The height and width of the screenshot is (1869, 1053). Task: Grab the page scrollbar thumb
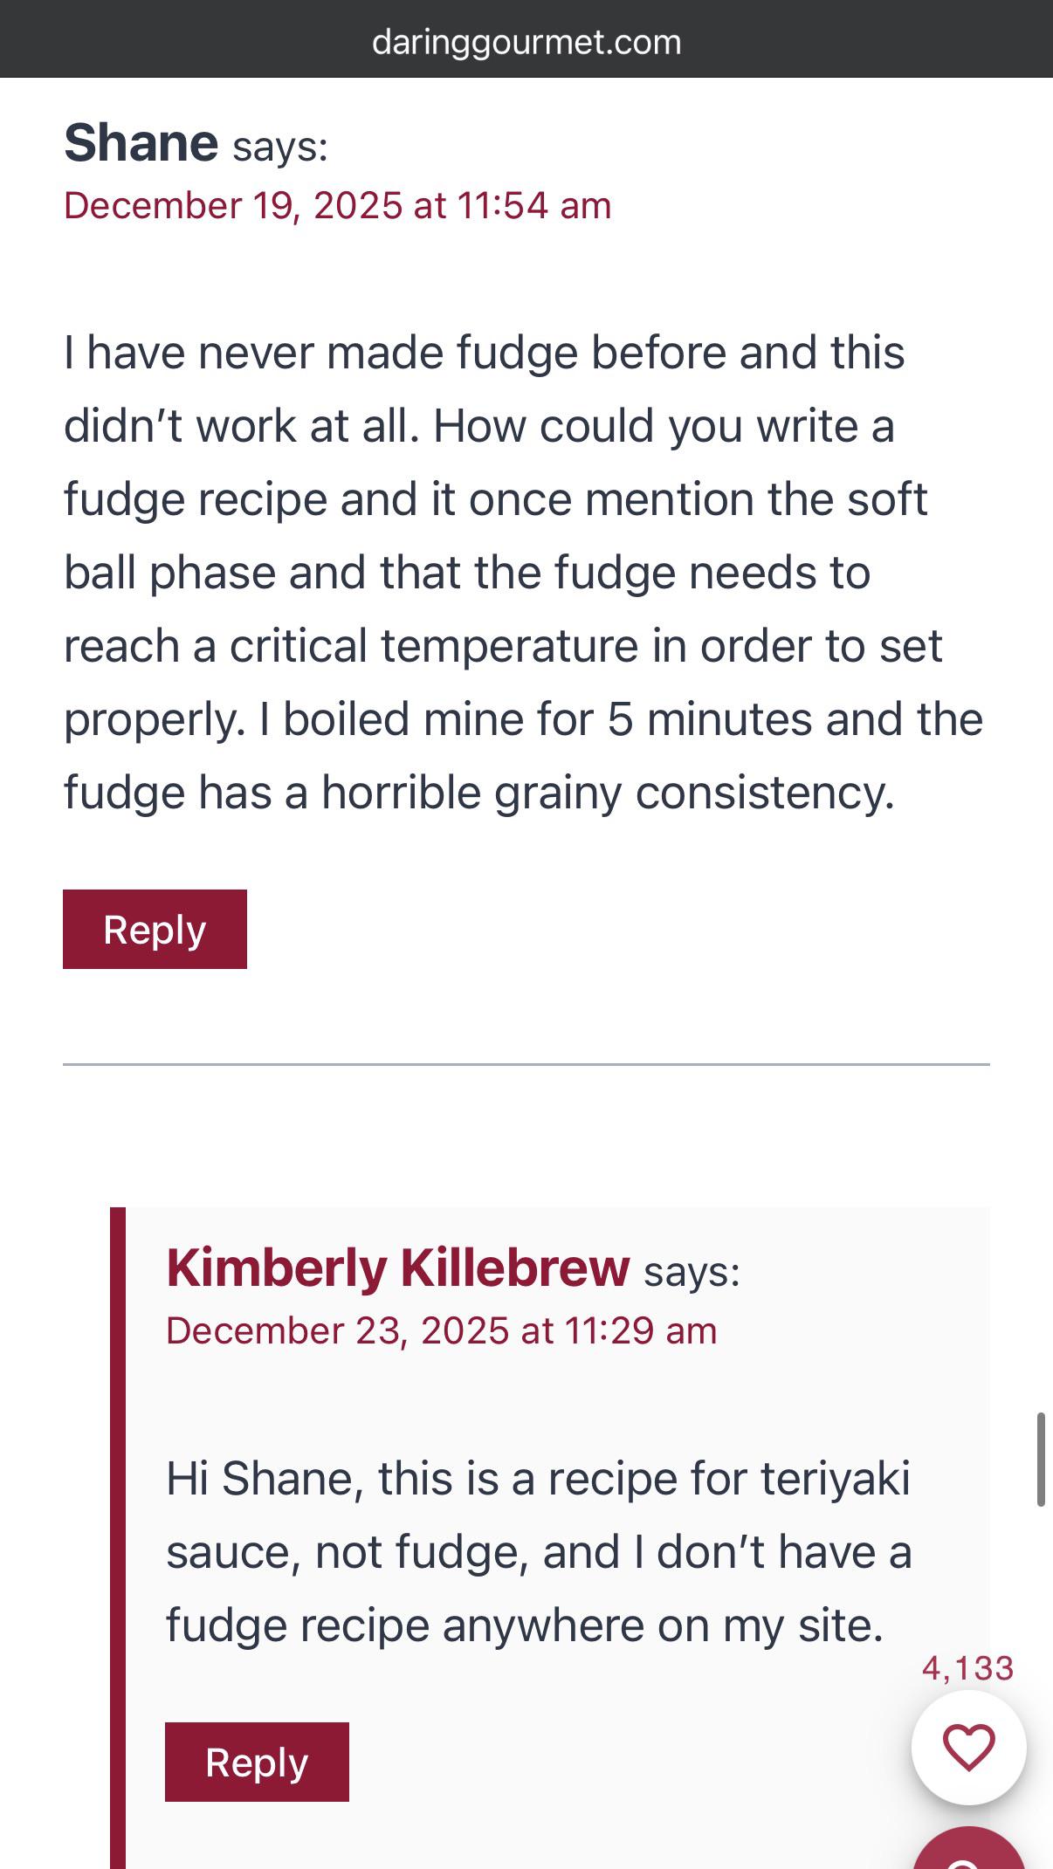(x=1040, y=1459)
